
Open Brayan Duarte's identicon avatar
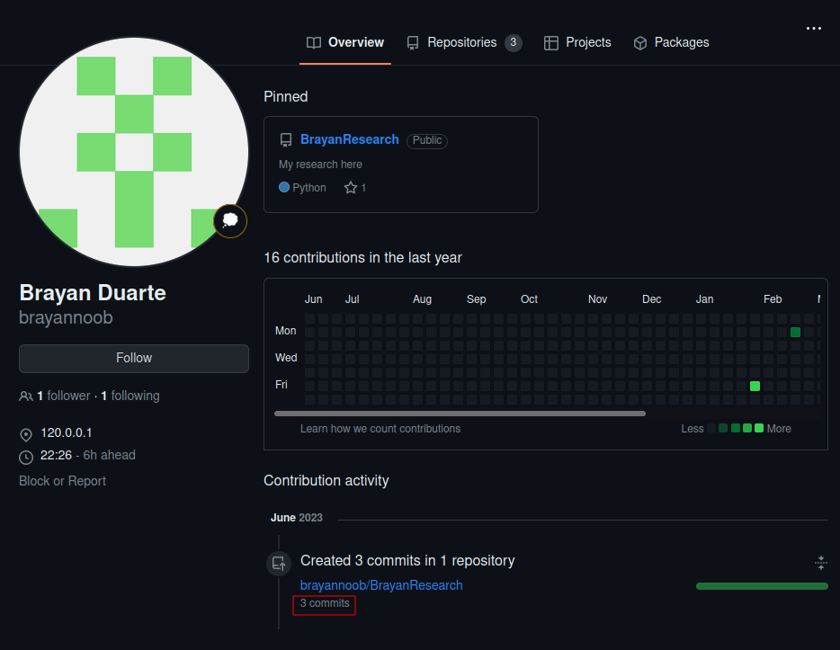click(x=134, y=152)
